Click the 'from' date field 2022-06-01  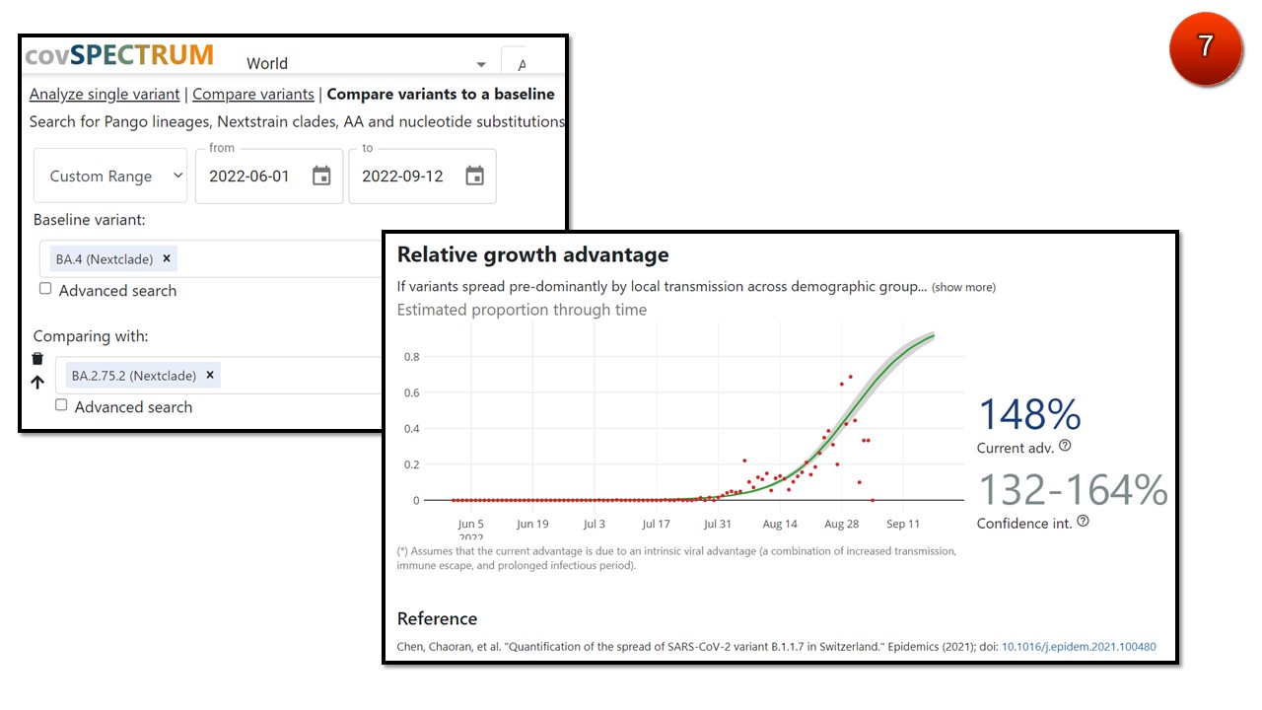[x=249, y=177]
